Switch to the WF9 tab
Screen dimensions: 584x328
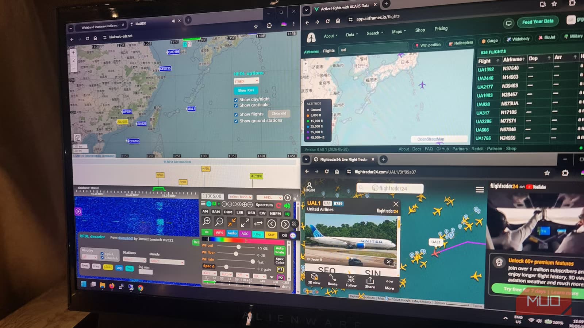[219, 233]
